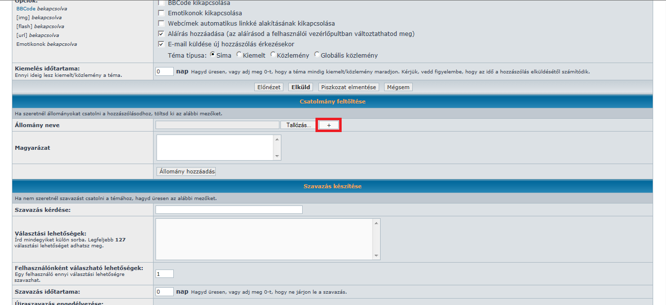666x305 pixels.
Task: Click the Magyarázat comment text area
Action: [215, 148]
